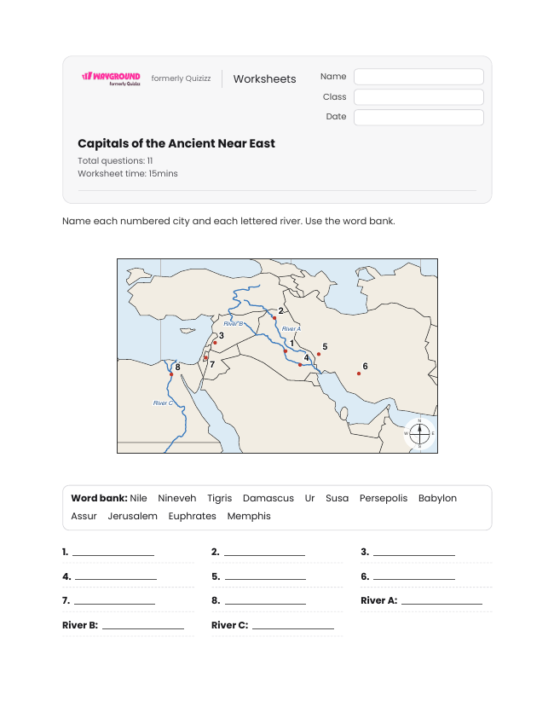Click the Date input field

[x=418, y=117]
